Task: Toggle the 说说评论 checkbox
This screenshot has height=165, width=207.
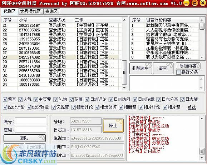Action: tap(5, 107)
